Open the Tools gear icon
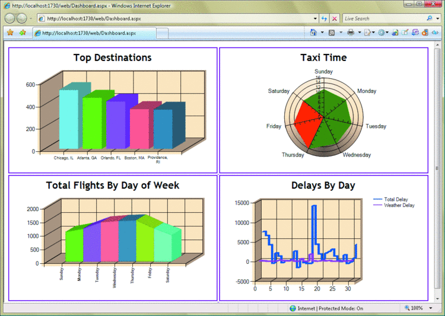Viewport: 445px width, 316px height. coord(382,33)
